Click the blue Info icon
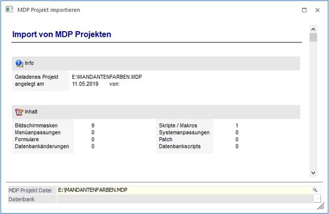This screenshot has width=329, height=214. click(x=19, y=63)
